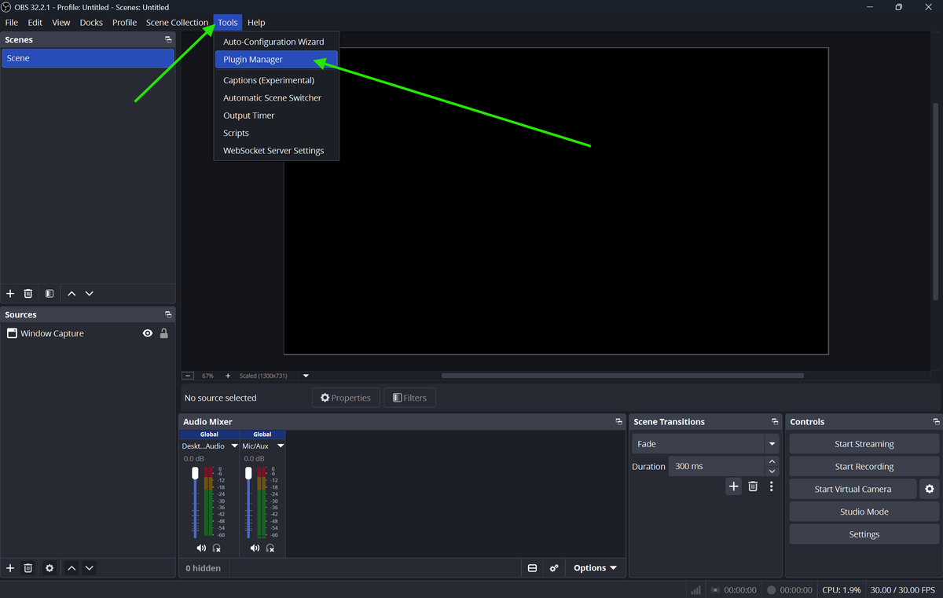Remove selected source with trash icon
The height and width of the screenshot is (598, 943).
coord(28,568)
